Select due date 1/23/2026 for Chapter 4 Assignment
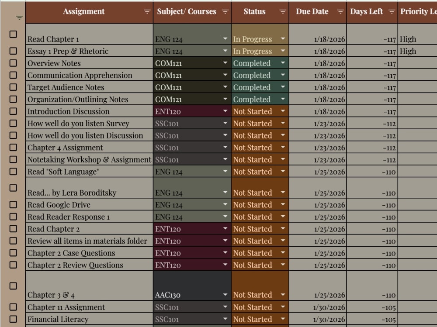This screenshot has height=327, width=437. [318, 147]
